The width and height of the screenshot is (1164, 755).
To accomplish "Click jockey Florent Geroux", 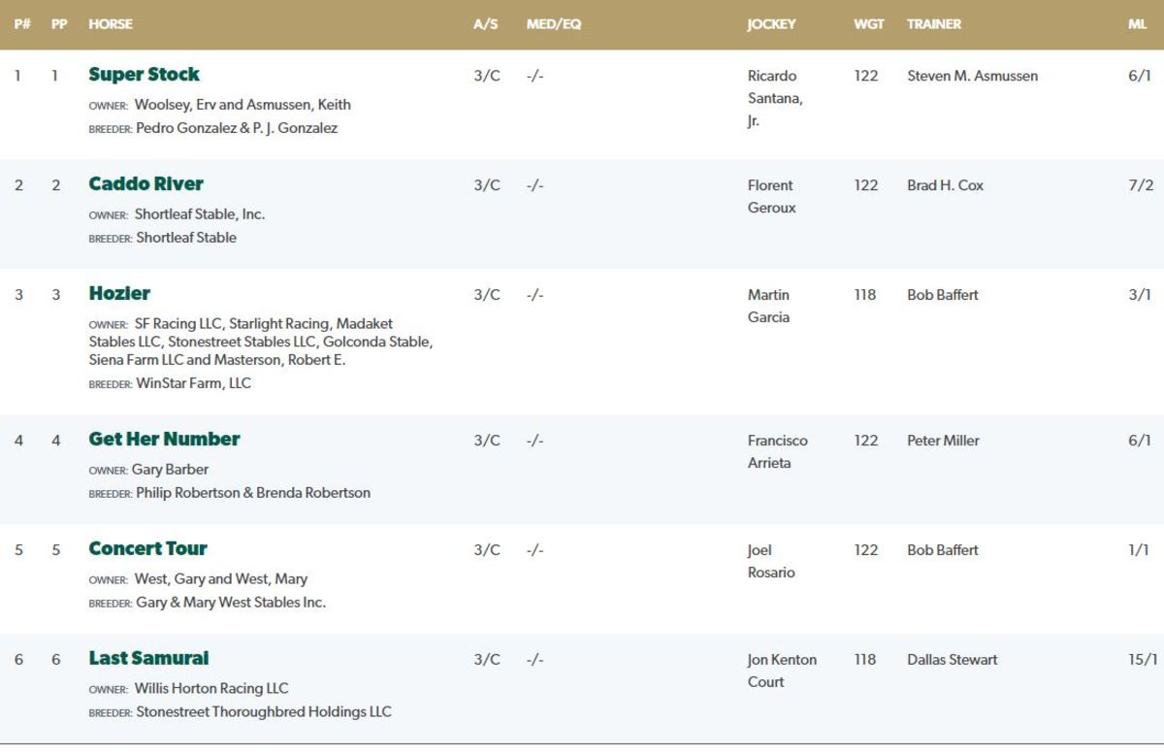I will pos(771,196).
